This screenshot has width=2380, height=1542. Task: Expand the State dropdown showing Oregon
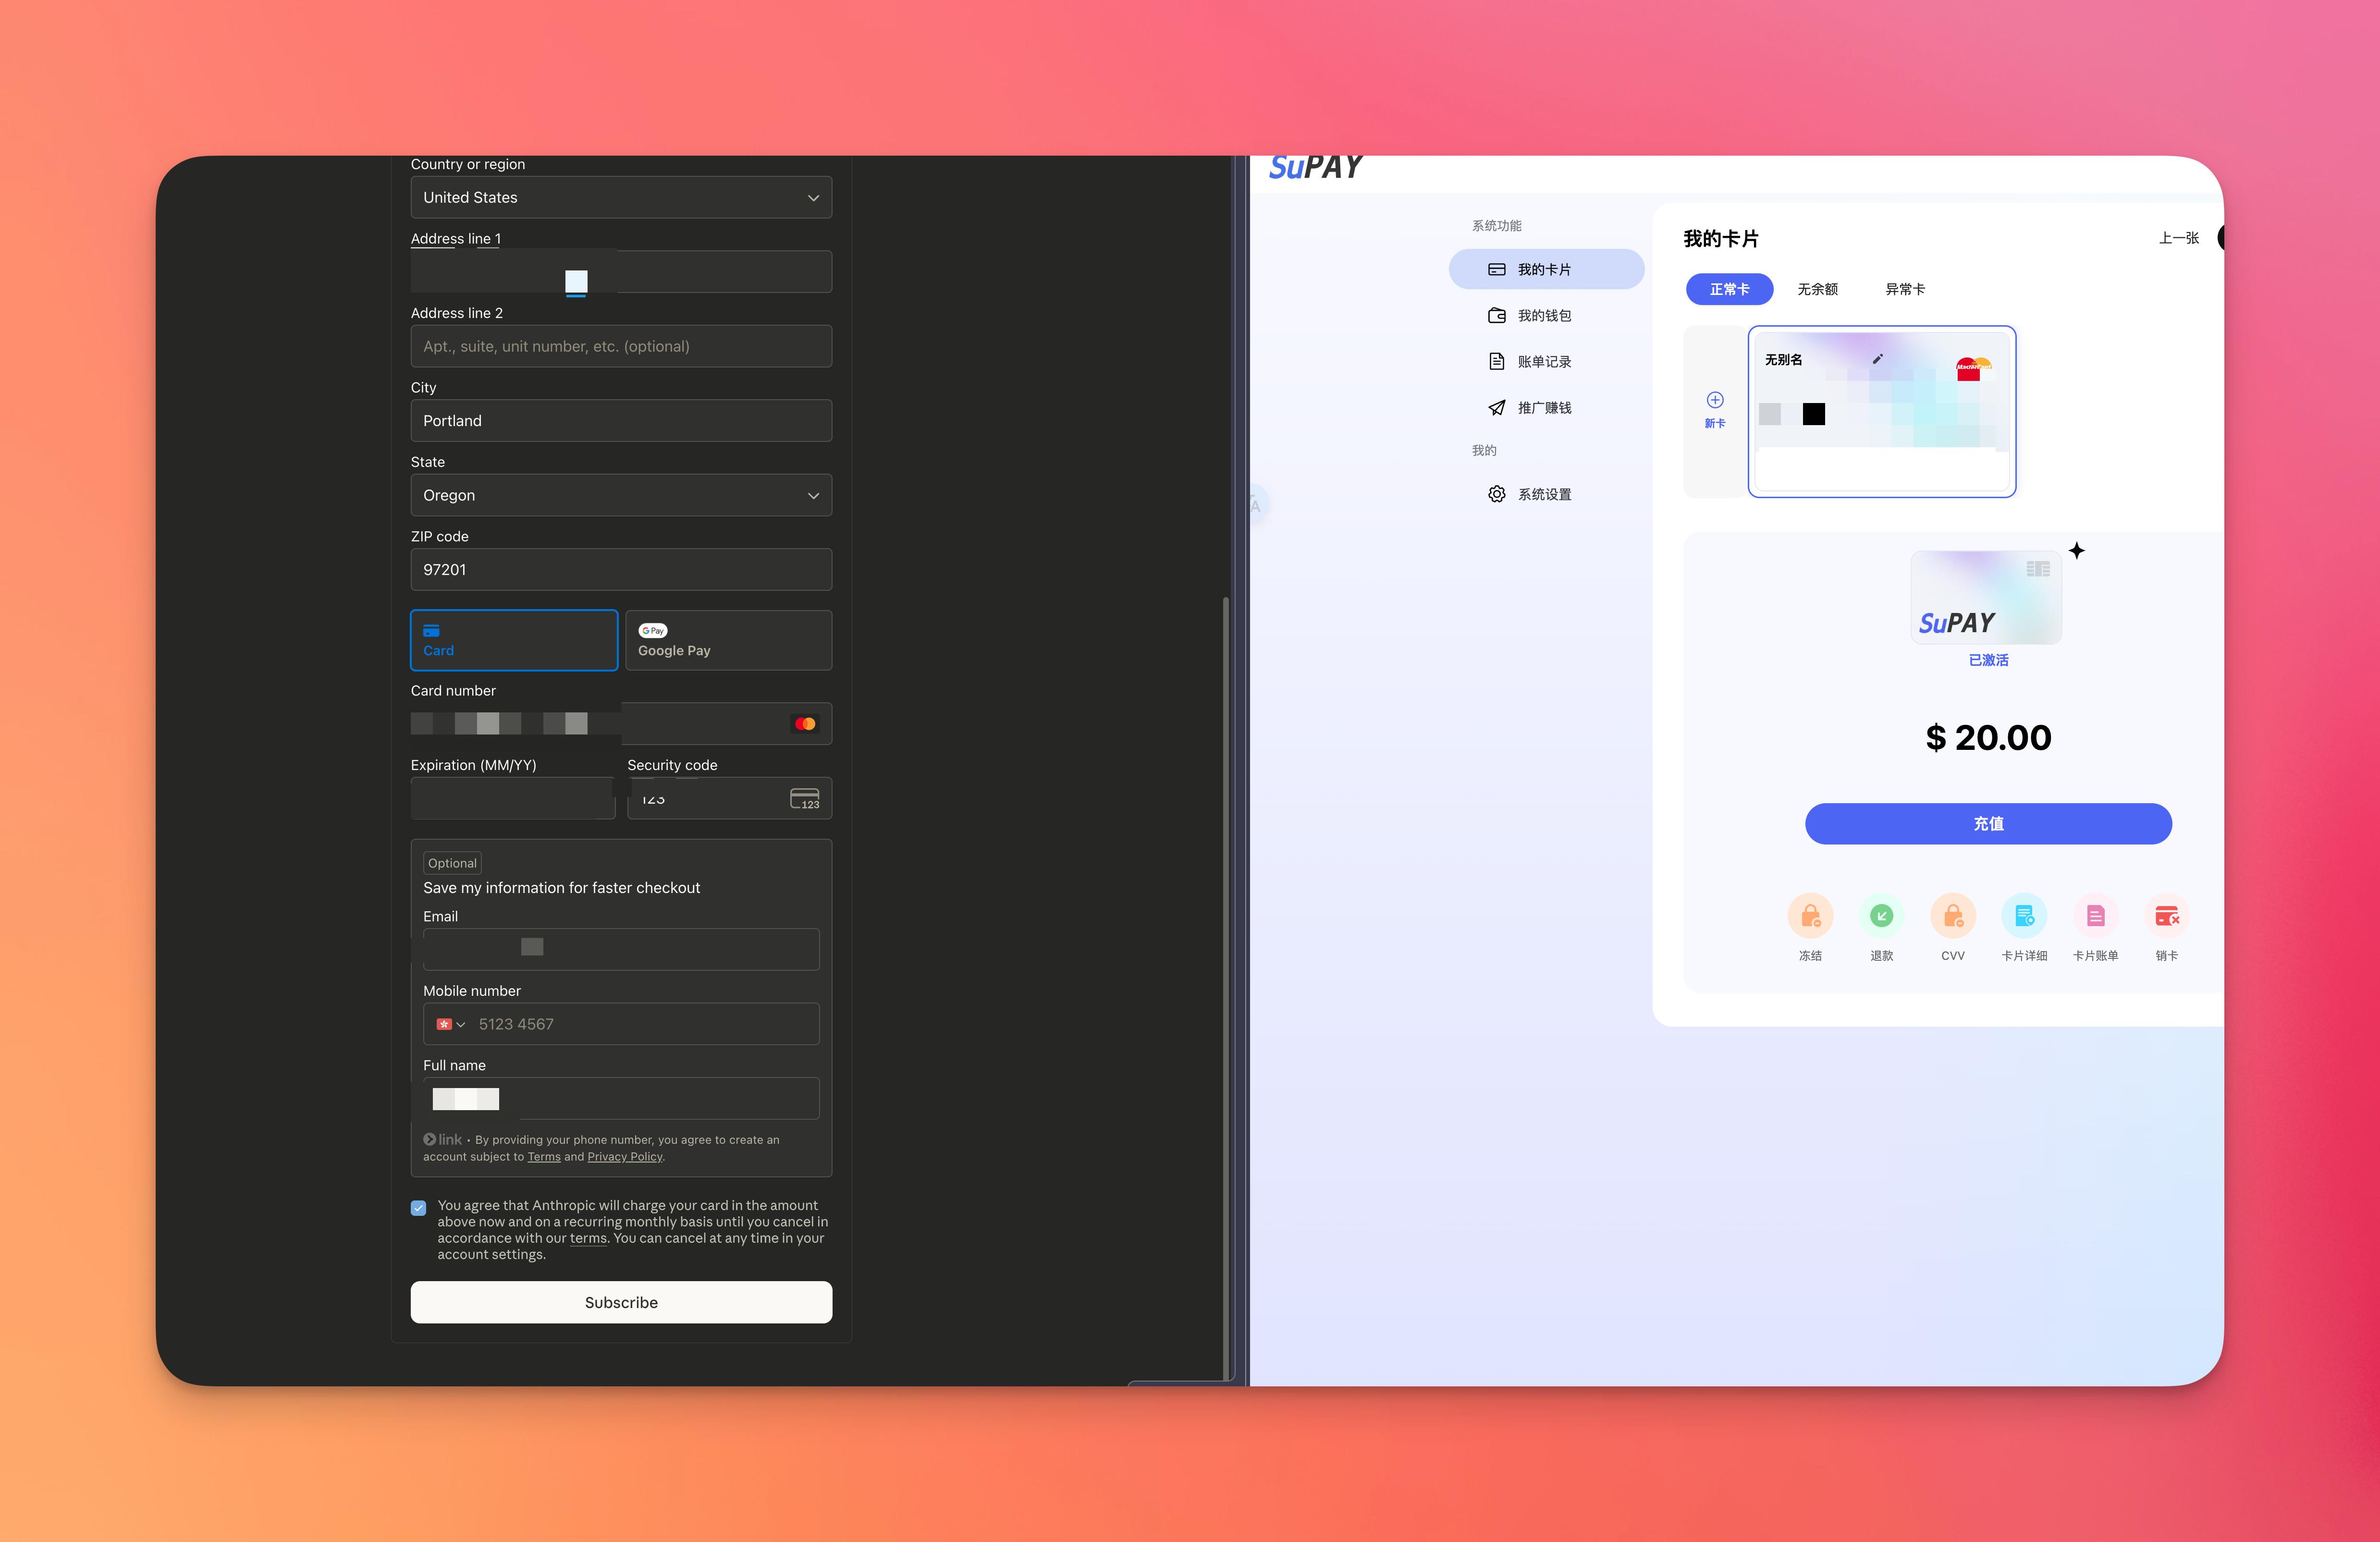point(621,495)
